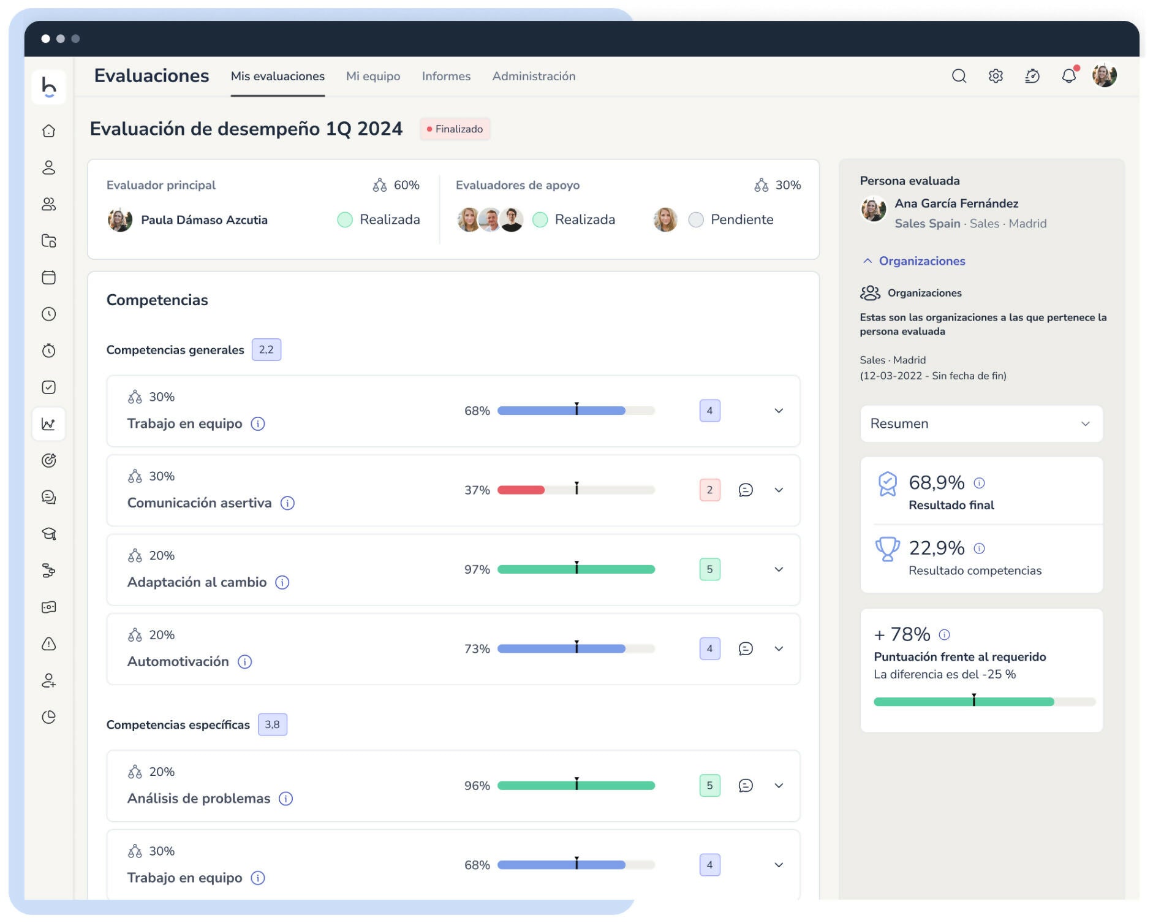Open performance chart icon in sidebar

coord(49,424)
